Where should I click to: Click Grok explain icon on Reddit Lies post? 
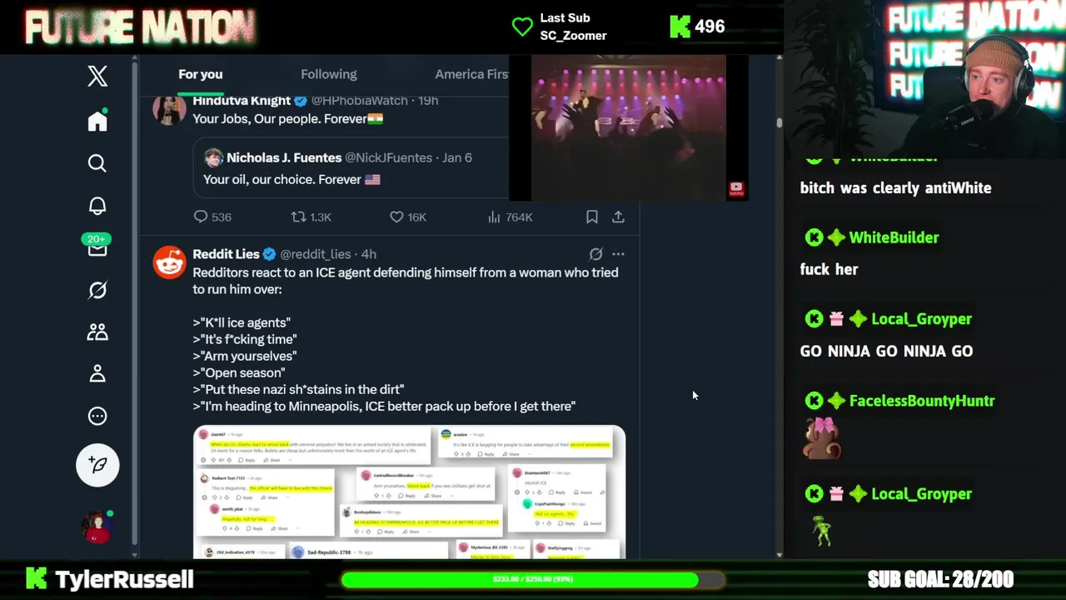coord(595,254)
